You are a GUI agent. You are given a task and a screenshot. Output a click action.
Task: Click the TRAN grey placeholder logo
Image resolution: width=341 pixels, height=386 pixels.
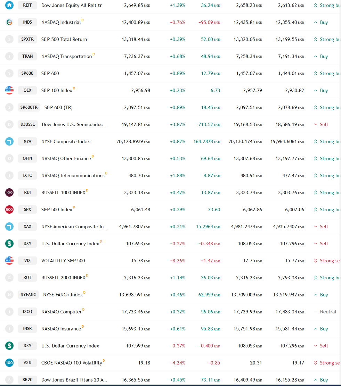point(9,56)
